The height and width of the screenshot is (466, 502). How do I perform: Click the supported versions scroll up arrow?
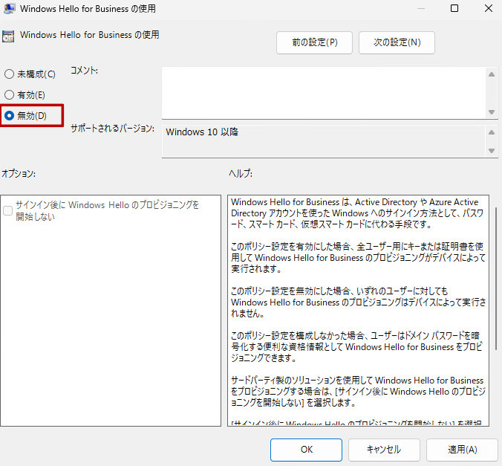(x=492, y=132)
